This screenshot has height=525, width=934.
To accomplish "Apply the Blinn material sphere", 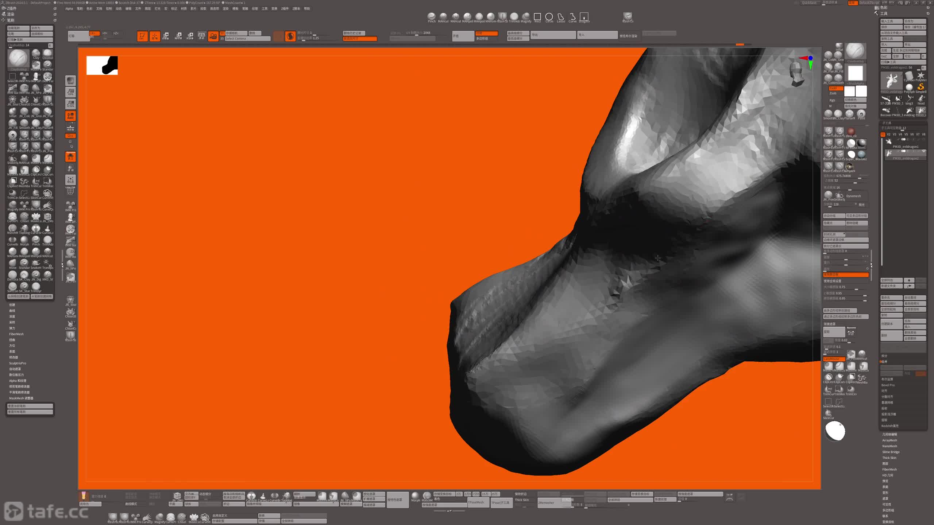I will pos(861,144).
